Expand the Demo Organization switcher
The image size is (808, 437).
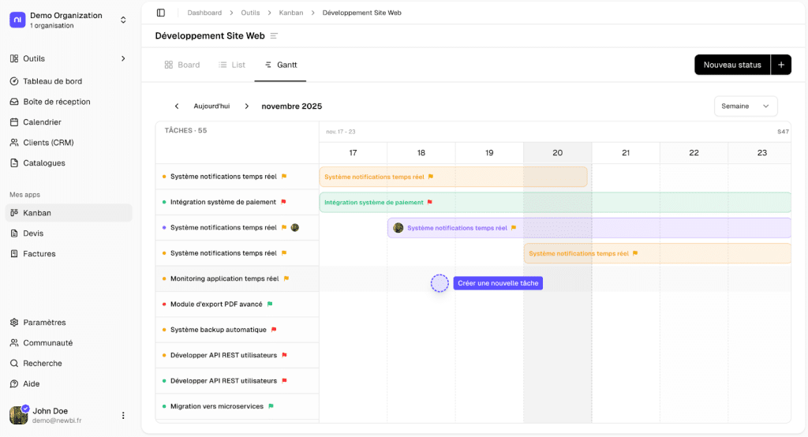click(x=123, y=20)
